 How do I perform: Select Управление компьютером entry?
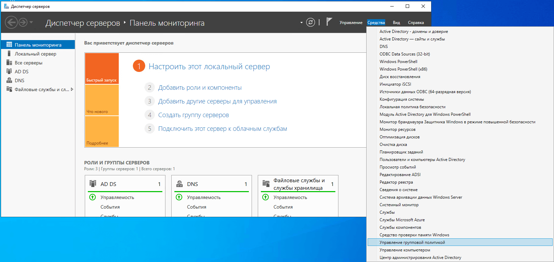tap(460, 250)
